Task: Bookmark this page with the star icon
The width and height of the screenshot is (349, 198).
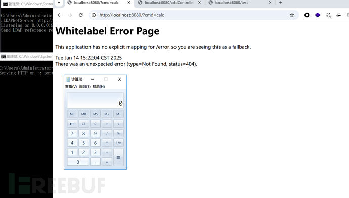Action: tap(292, 15)
